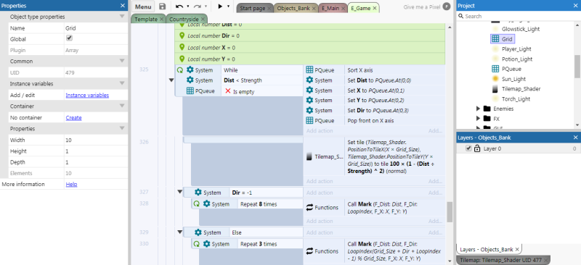581x265 pixels.
Task: Collapse the Instance variables section
Action: [122, 83]
